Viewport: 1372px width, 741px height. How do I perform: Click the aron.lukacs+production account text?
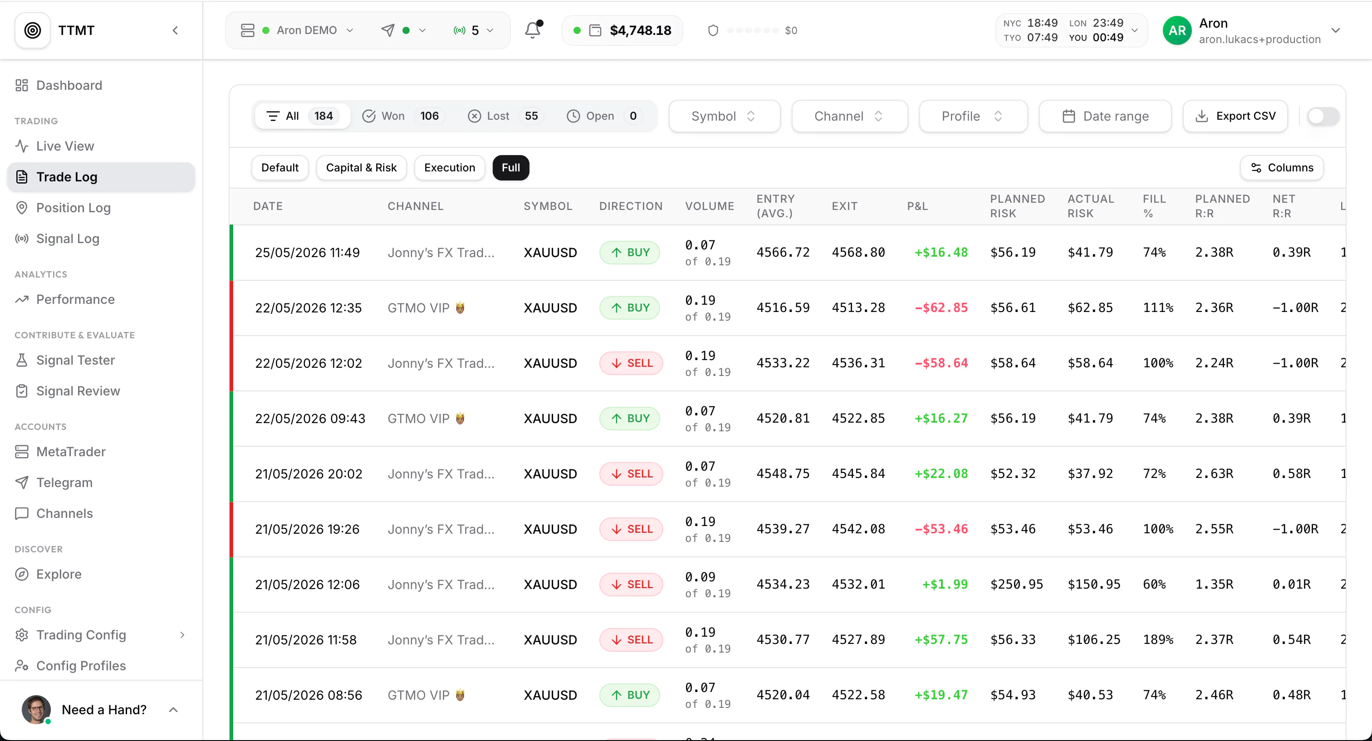point(1259,39)
